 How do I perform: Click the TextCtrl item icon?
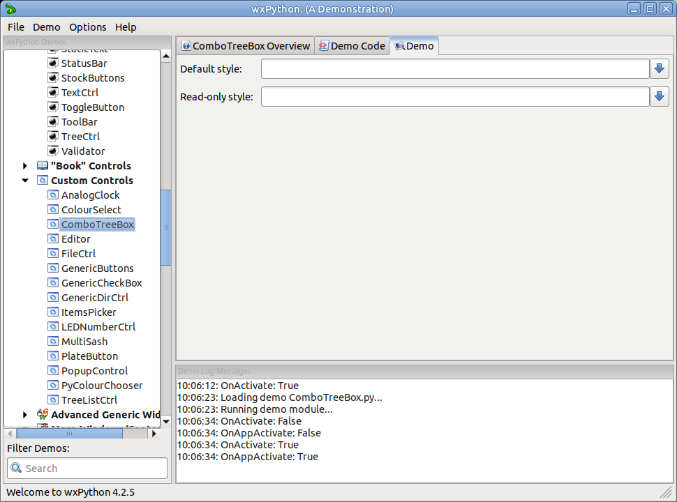pyautogui.click(x=52, y=93)
